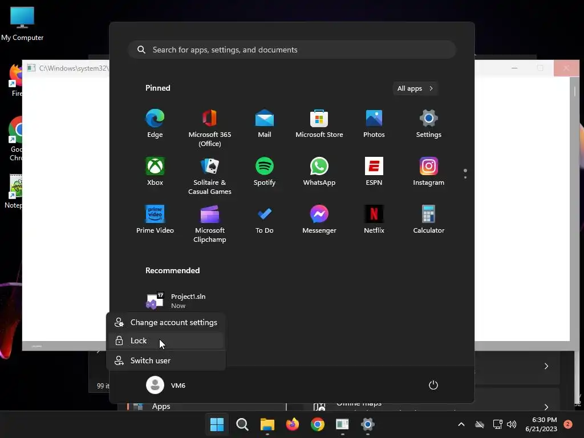This screenshot has height=438, width=584.
Task: Open WhatsApp
Action: pyautogui.click(x=319, y=172)
